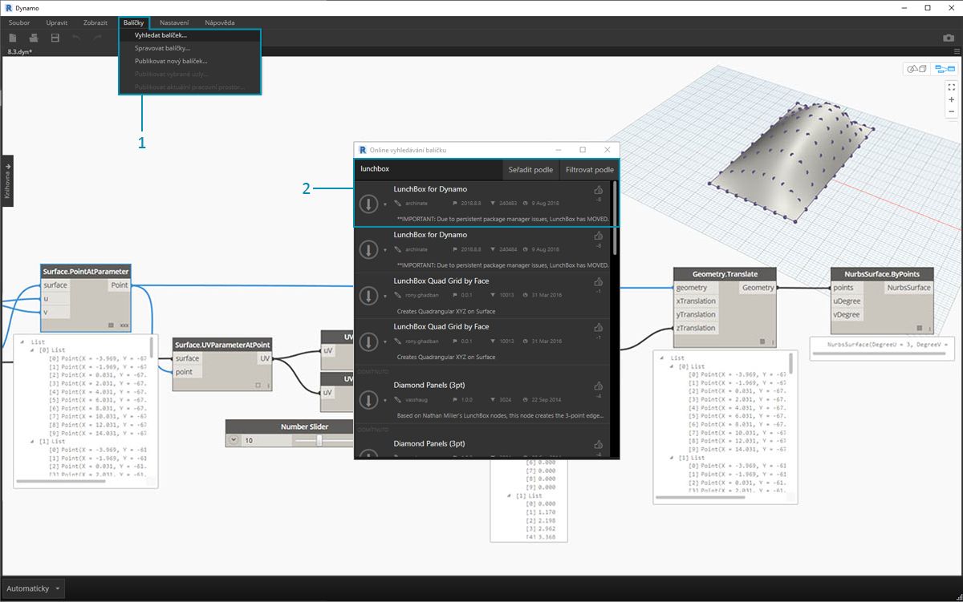Open the Upravit menu
963x602 pixels.
pos(57,22)
